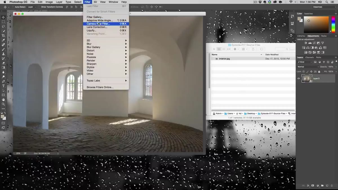Click the color picker field in Color panel
This screenshot has height=190, width=338.
tap(316, 24)
